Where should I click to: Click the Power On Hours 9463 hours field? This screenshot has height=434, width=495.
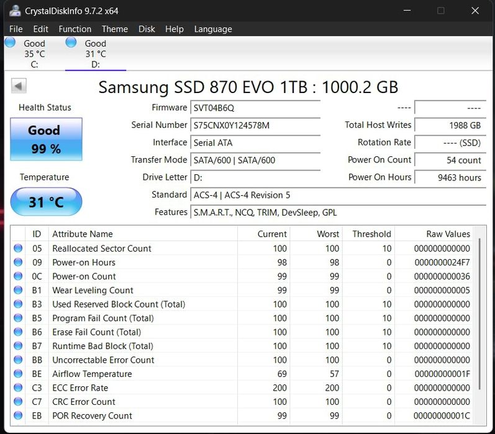[450, 177]
